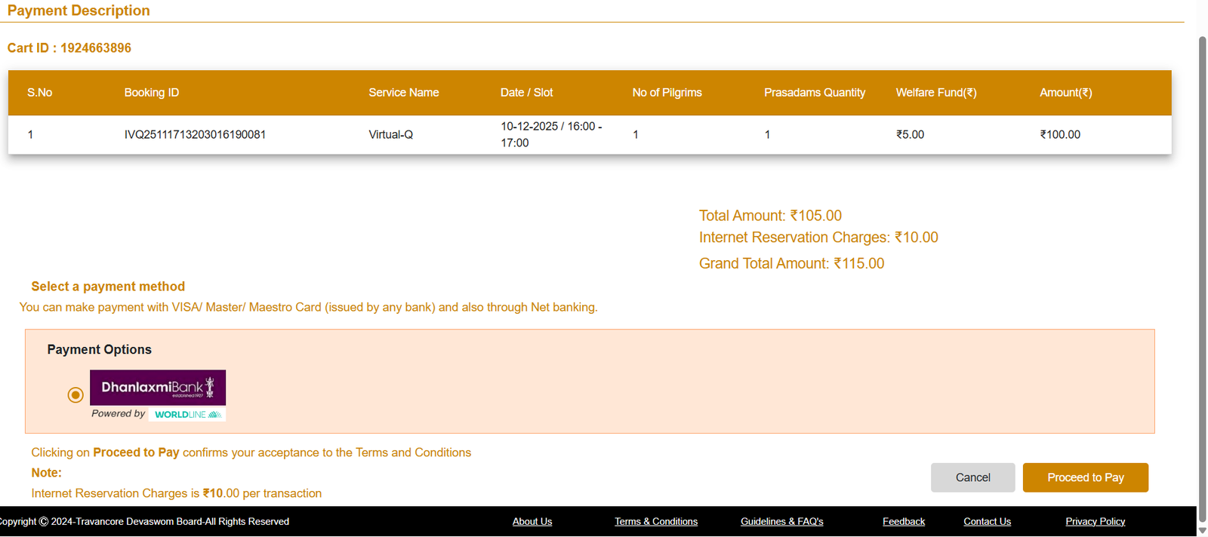This screenshot has height=537, width=1208.
Task: Click the Booking ID column header
Action: [152, 93]
